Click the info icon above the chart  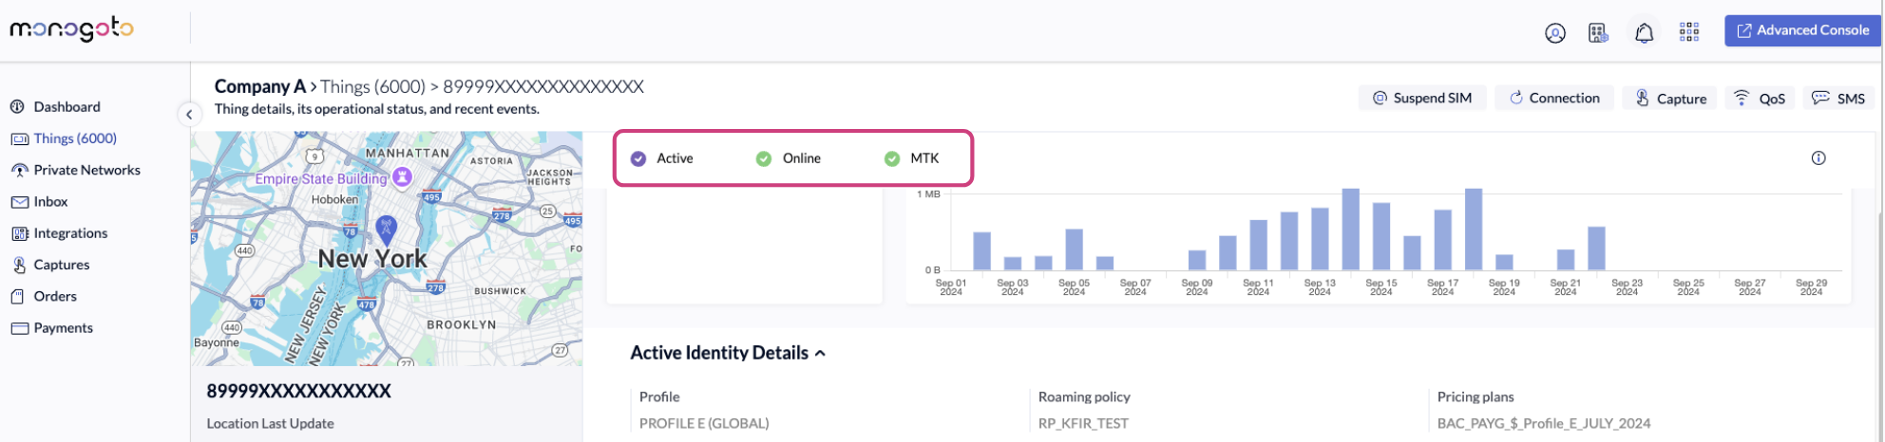(1818, 158)
